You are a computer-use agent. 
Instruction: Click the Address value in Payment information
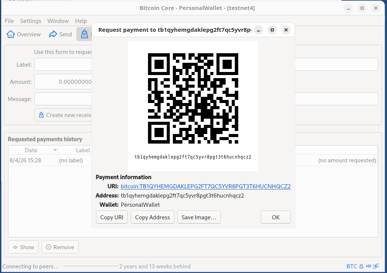coord(182,196)
